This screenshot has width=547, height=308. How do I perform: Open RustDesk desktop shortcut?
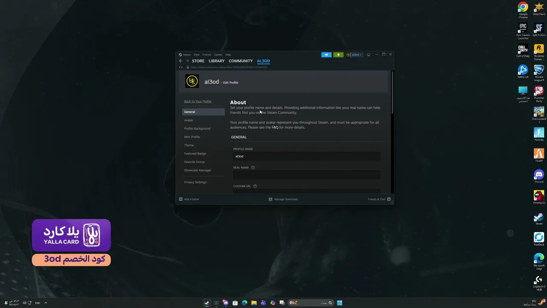pos(539,240)
